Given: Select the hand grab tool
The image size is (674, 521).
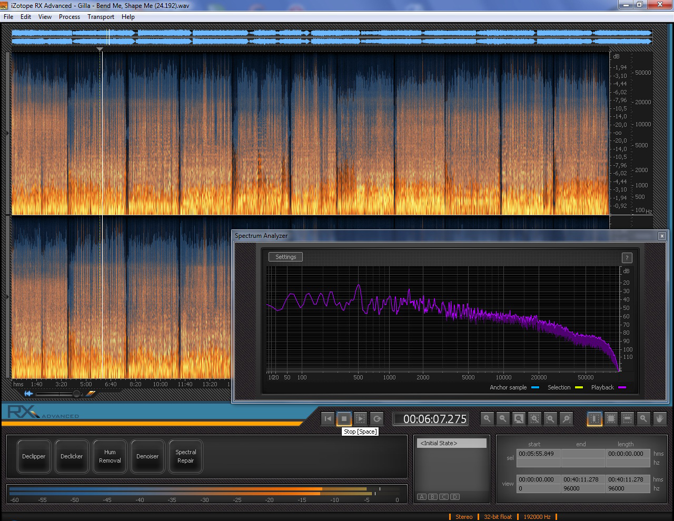Looking at the screenshot, I should pos(660,419).
